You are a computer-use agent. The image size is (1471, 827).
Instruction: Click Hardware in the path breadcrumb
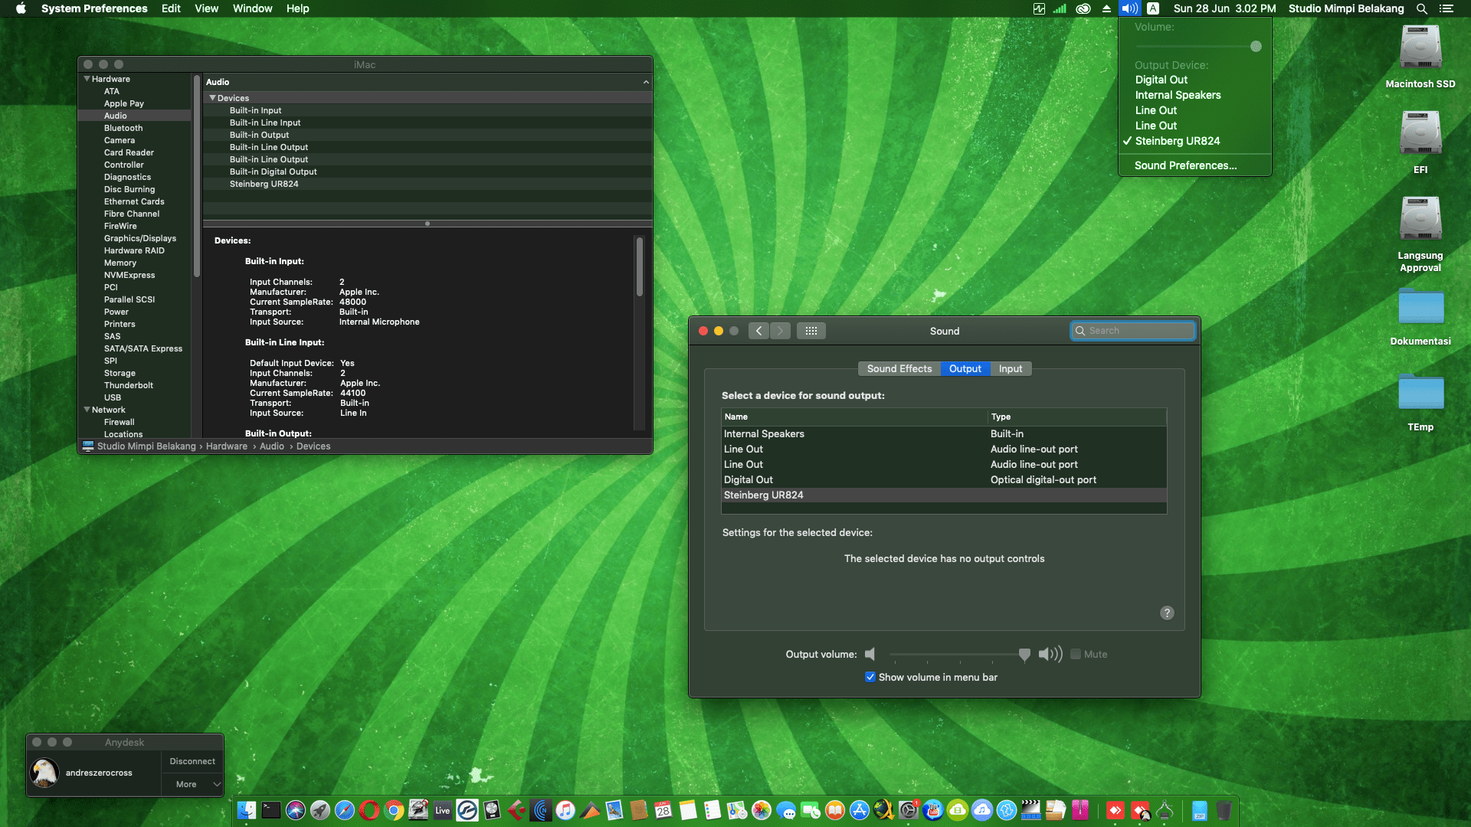227,446
